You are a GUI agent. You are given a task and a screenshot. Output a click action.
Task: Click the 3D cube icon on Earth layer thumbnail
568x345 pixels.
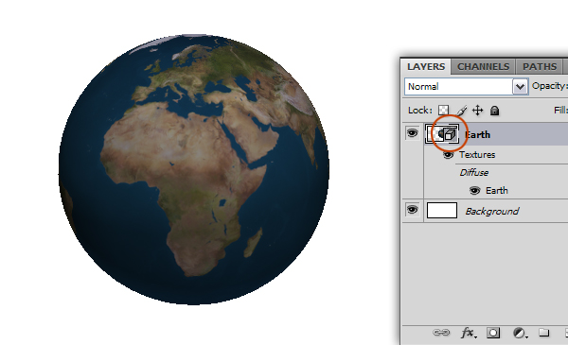[x=450, y=135]
